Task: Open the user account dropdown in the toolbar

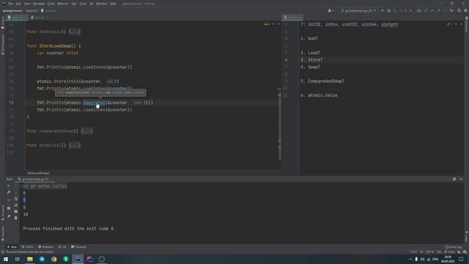Action: coord(330,10)
